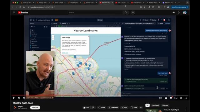Focus the YouTube Search field

point(95,12)
